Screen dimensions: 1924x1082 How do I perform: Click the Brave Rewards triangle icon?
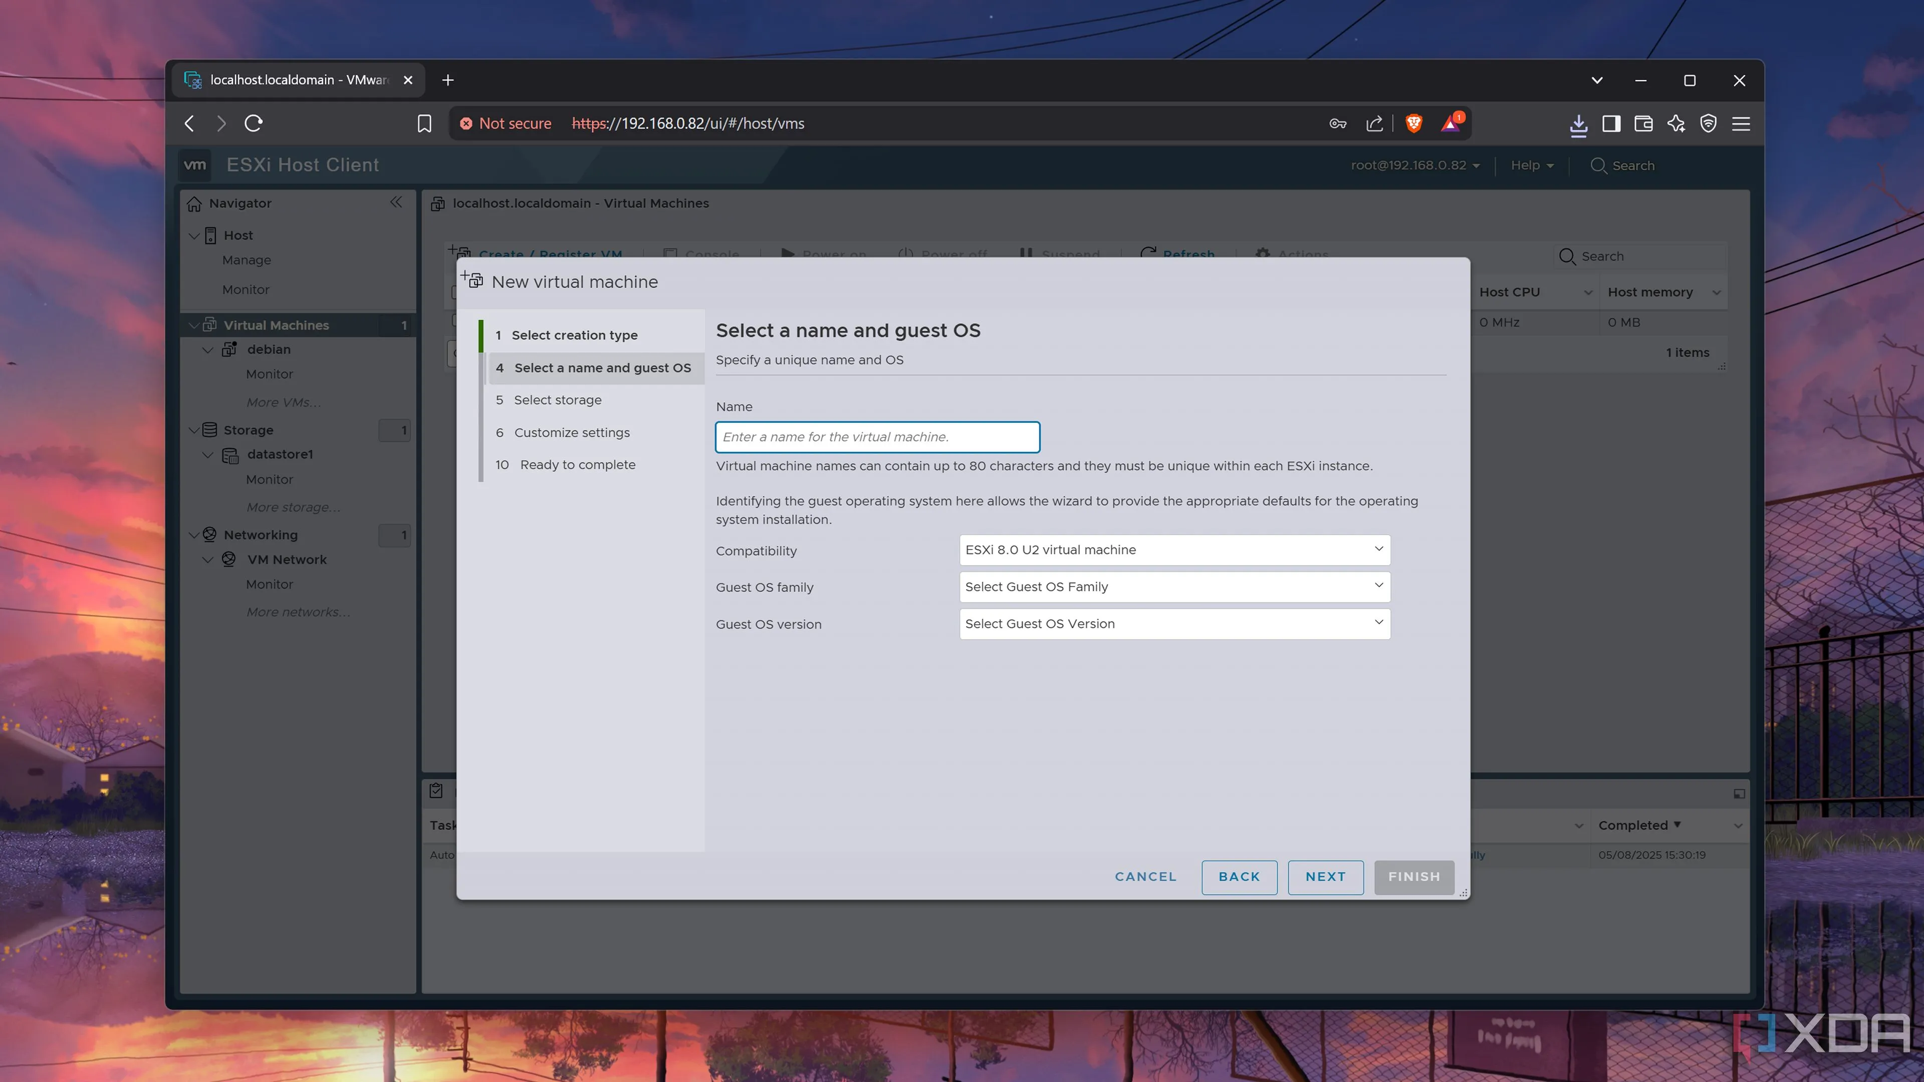(1451, 123)
